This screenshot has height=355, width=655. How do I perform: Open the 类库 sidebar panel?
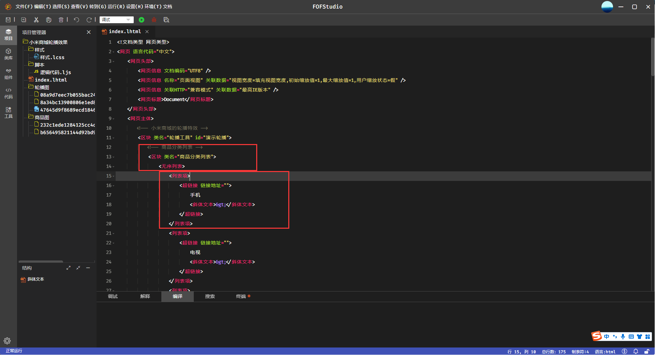[x=9, y=54]
